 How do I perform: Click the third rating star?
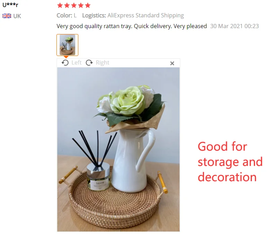(74, 6)
